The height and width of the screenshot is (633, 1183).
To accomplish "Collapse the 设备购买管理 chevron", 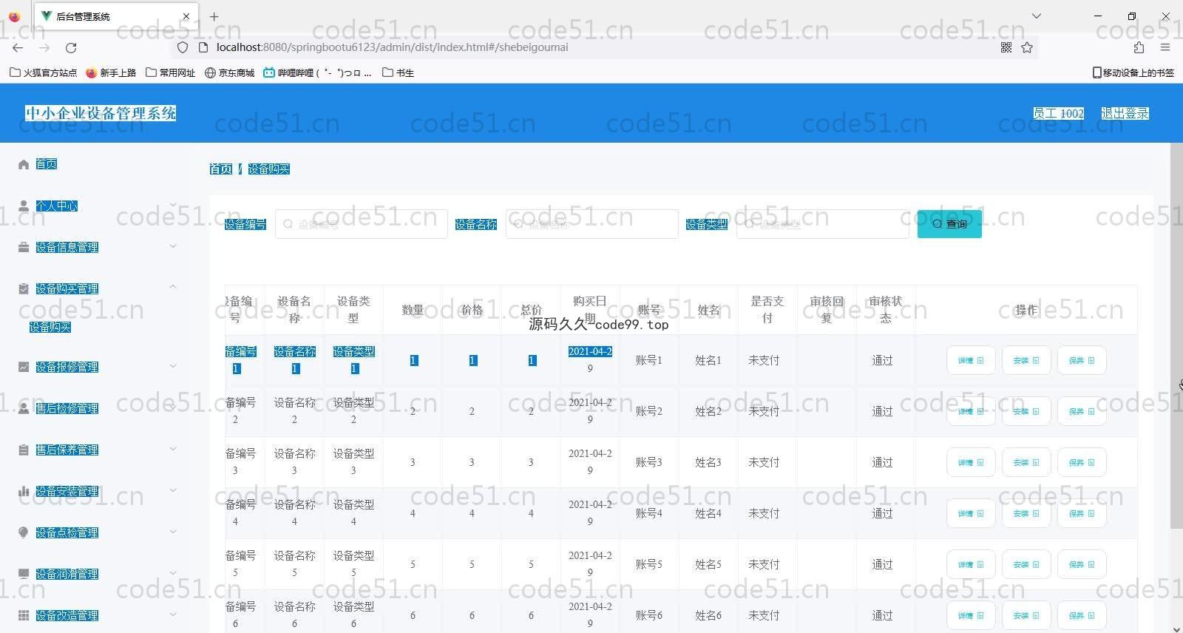I will coord(173,287).
